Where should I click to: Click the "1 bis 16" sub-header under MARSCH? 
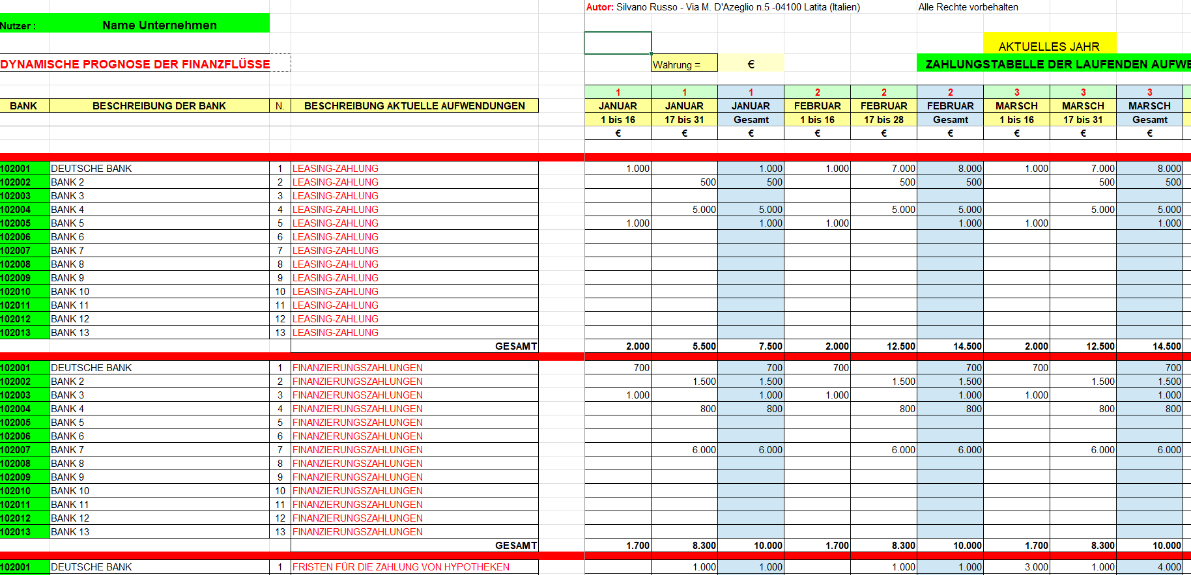point(1016,119)
